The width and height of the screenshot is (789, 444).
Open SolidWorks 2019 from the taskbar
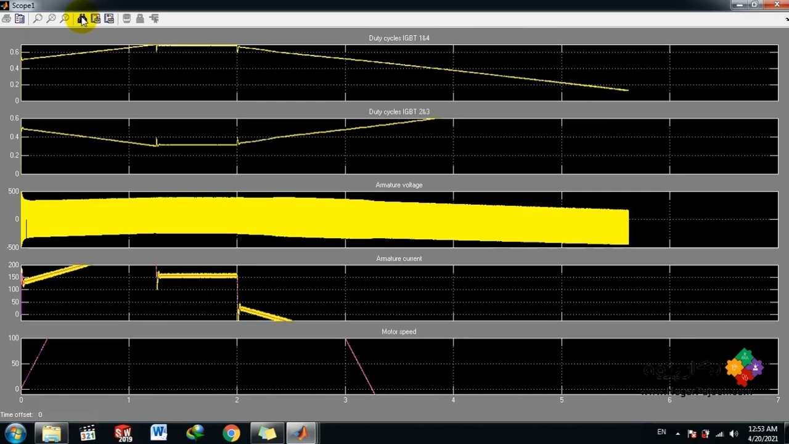point(123,434)
